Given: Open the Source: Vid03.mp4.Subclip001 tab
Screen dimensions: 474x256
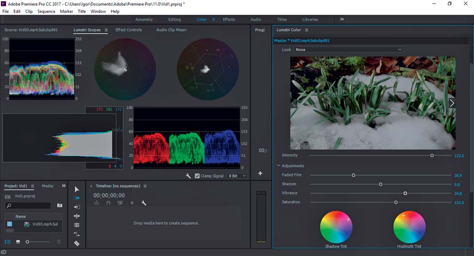Looking at the screenshot, I should [31, 30].
